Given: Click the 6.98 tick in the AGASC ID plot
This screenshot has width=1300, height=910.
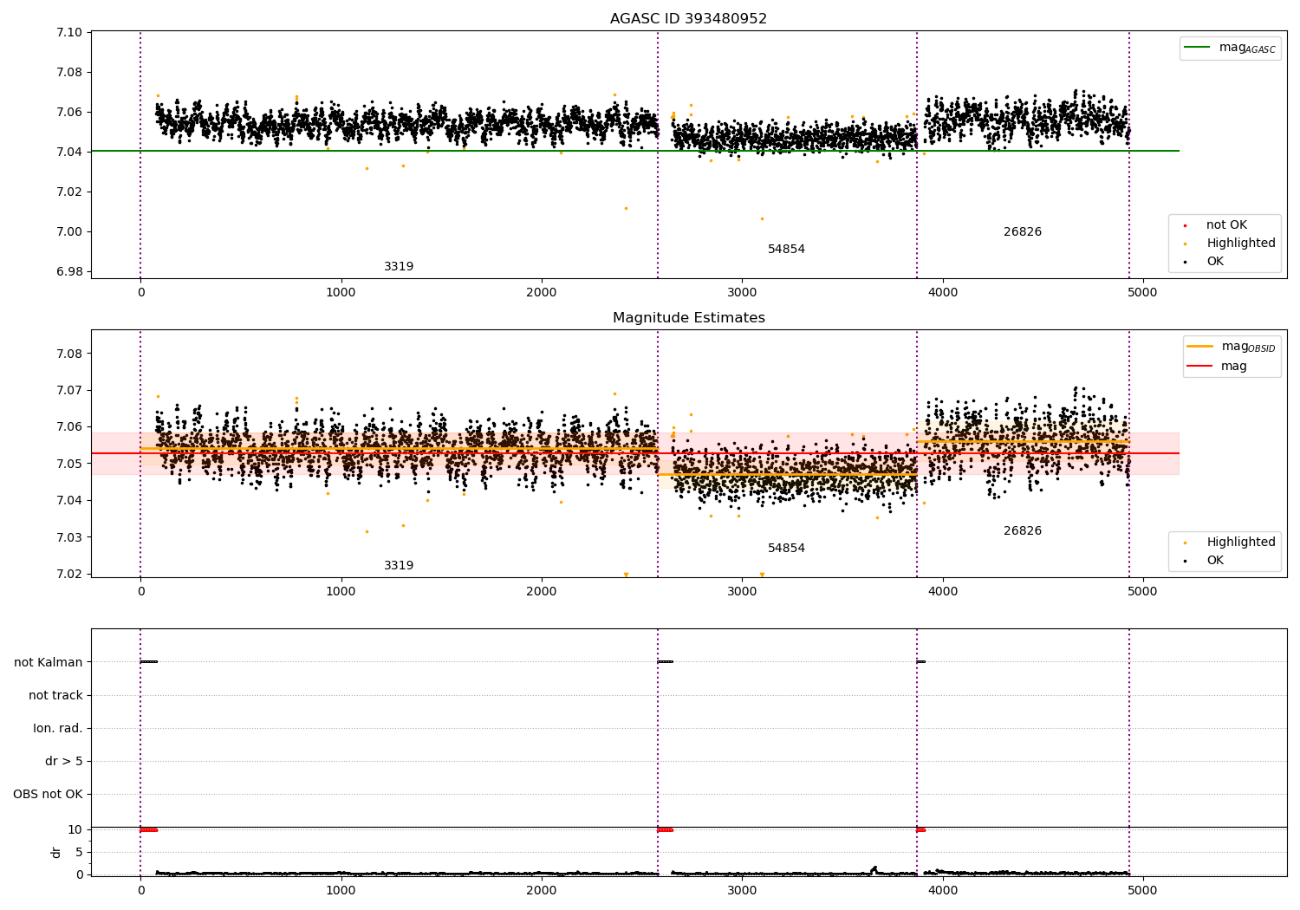Looking at the screenshot, I should point(69,272).
